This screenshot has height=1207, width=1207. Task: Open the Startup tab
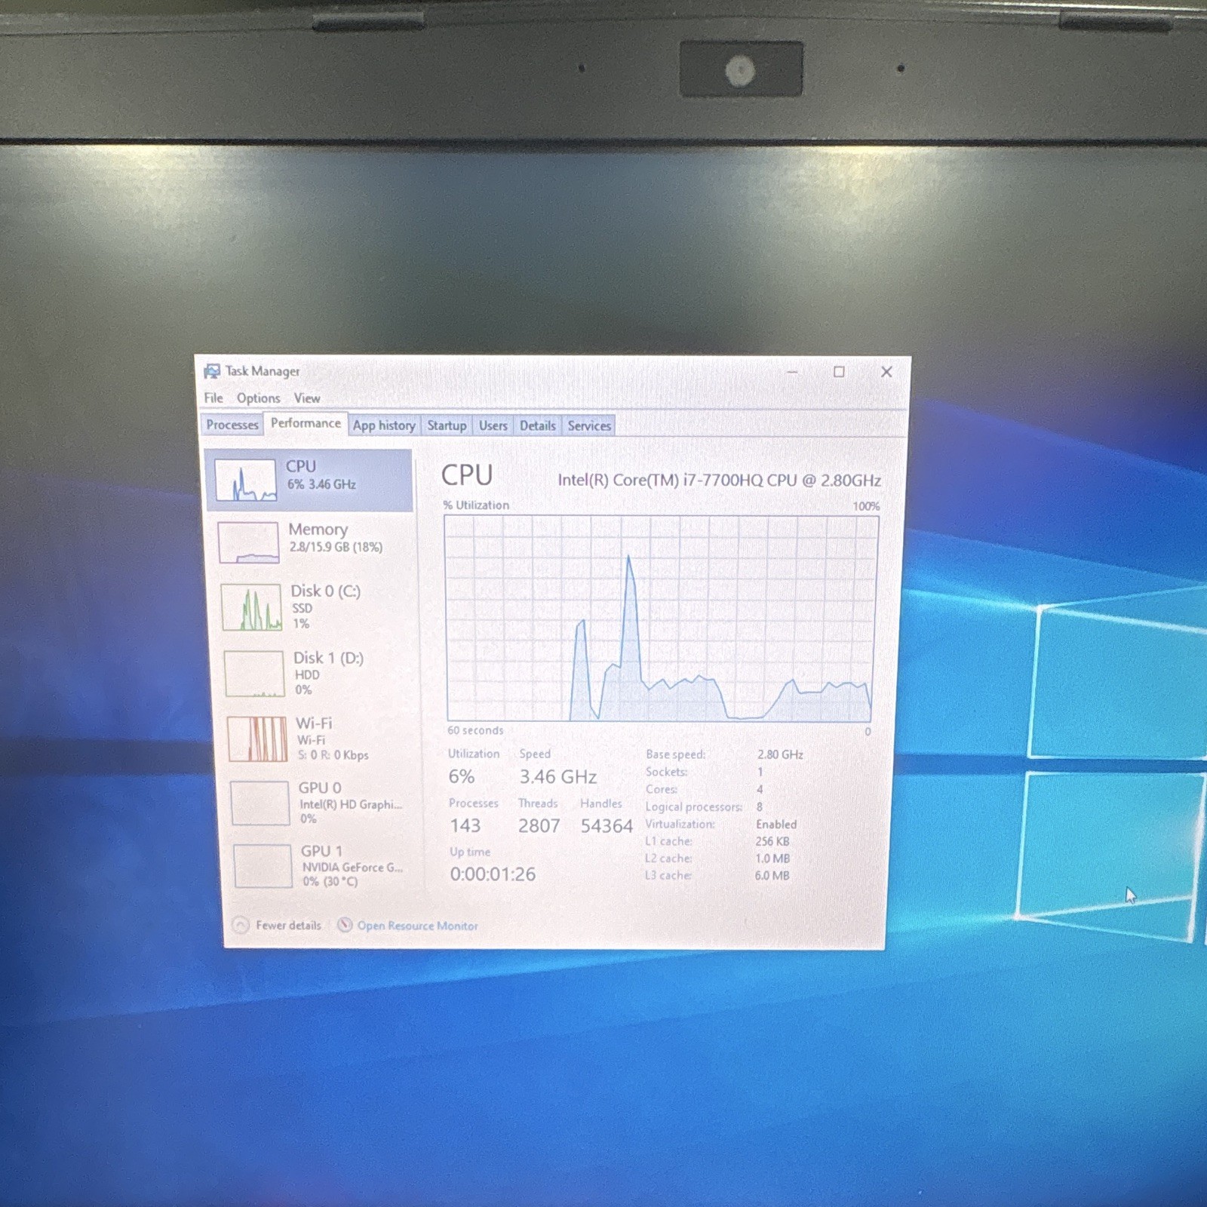pos(447,425)
